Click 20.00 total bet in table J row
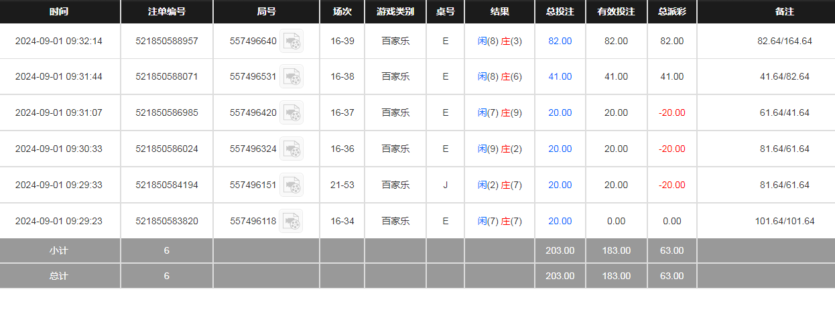Screen dimensions: 835x326 pos(560,185)
